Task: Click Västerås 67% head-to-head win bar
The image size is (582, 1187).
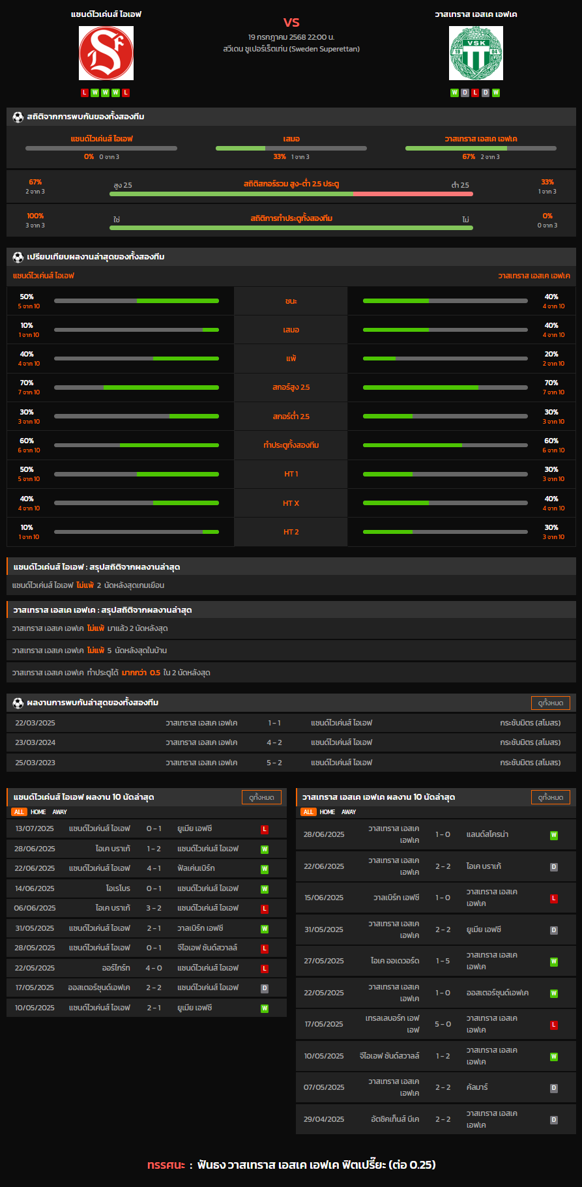Action: point(481,148)
